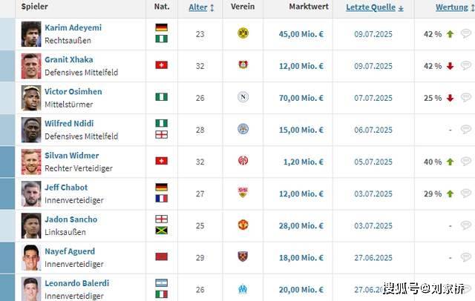Sort table by Letzte Quelle column
The height and width of the screenshot is (301, 475).
pyautogui.click(x=375, y=7)
